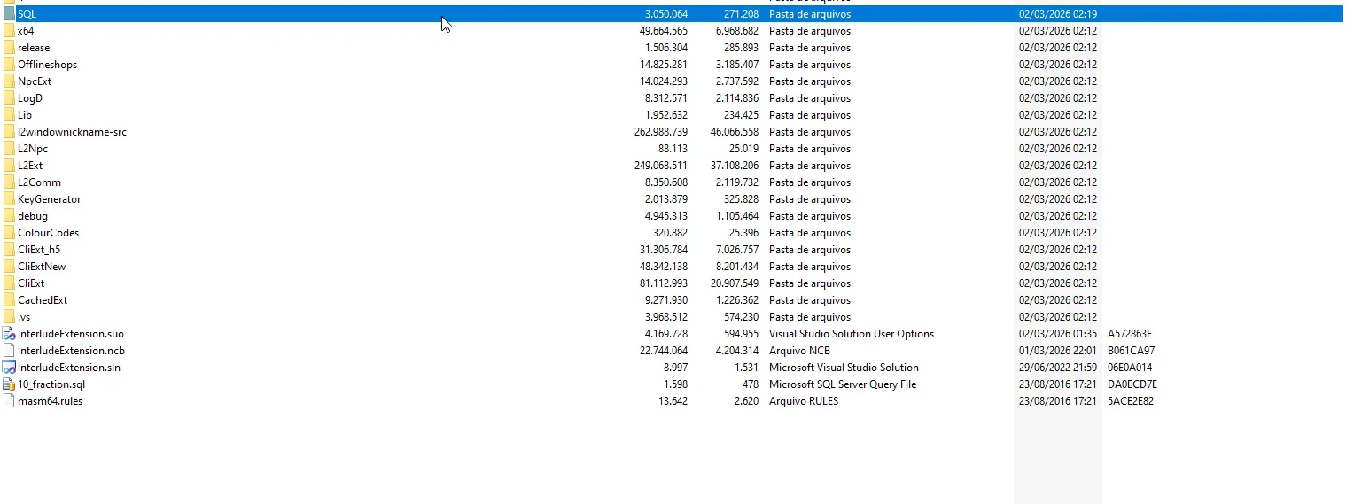The width and height of the screenshot is (1354, 504).
Task: Select the NpcExt folder name
Action: [35, 81]
